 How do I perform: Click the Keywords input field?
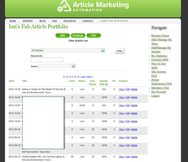click(x=47, y=60)
